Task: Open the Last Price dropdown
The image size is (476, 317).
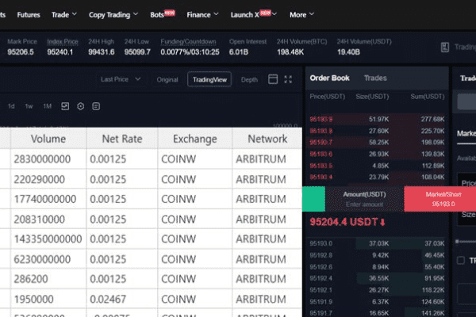Action: pyautogui.click(x=121, y=79)
